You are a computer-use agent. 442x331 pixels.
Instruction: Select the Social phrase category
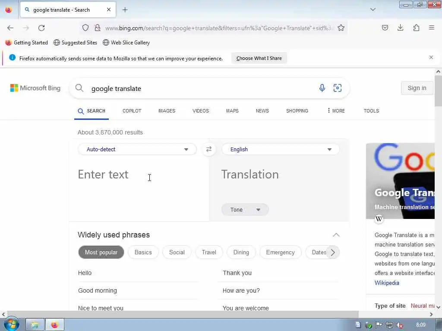[x=177, y=252]
